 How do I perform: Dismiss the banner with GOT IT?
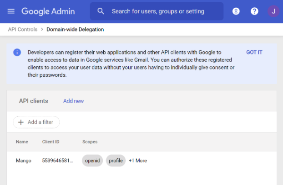(x=254, y=52)
